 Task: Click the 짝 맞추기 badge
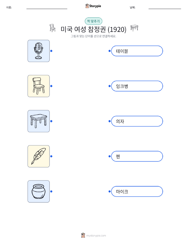[93, 21]
